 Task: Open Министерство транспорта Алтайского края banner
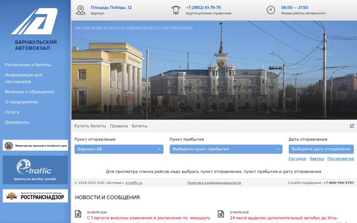click(x=35, y=145)
